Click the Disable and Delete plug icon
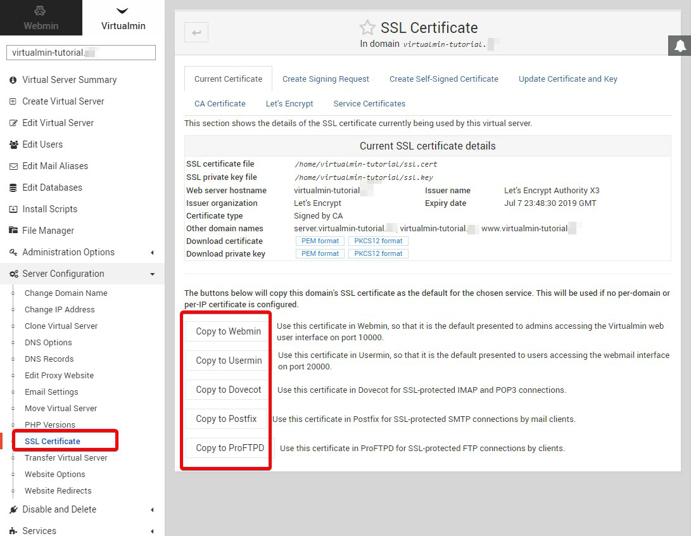The height and width of the screenshot is (536, 691). pos(14,509)
